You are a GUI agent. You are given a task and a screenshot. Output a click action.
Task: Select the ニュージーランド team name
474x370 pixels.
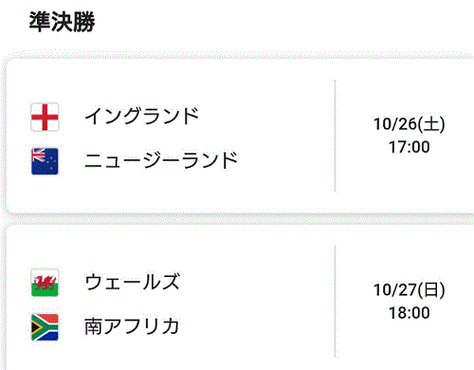click(161, 160)
